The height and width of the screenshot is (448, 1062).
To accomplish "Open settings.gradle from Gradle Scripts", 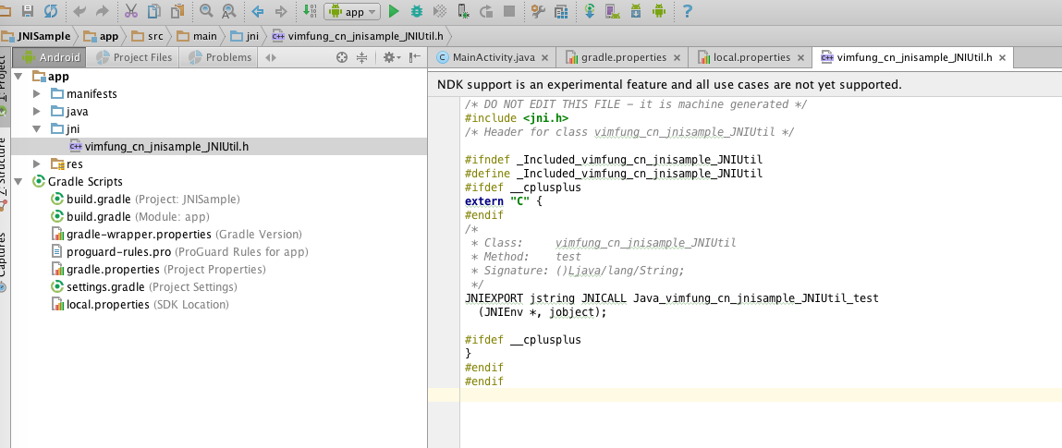I will [x=104, y=287].
